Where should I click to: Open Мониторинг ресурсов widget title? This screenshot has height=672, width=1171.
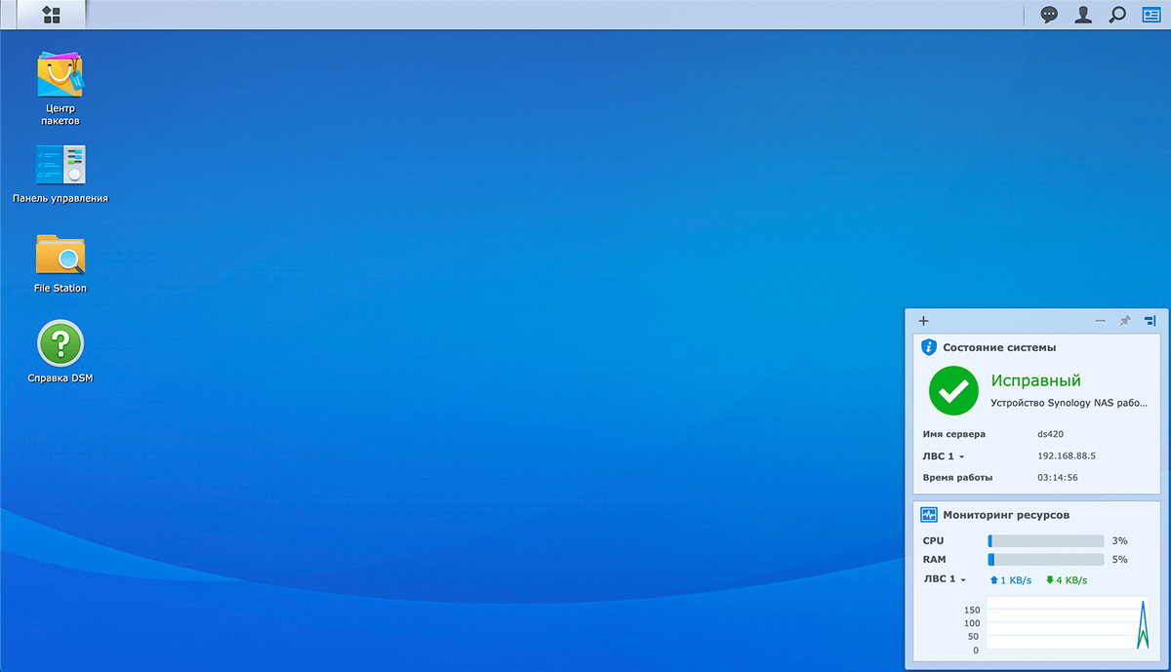click(x=1006, y=514)
